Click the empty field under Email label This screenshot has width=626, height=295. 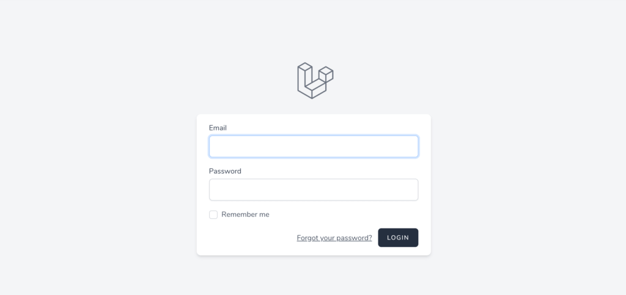point(314,146)
